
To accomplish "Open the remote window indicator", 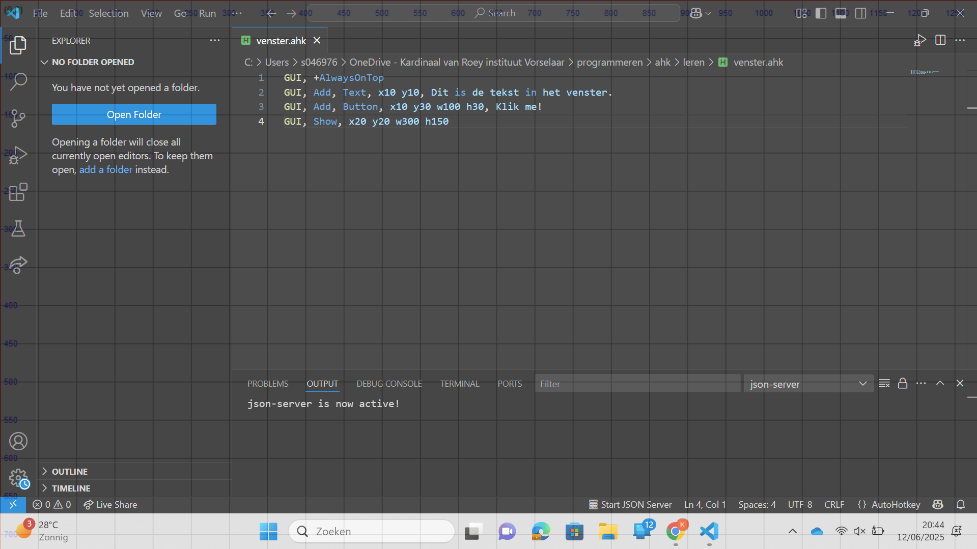I will click(x=13, y=504).
